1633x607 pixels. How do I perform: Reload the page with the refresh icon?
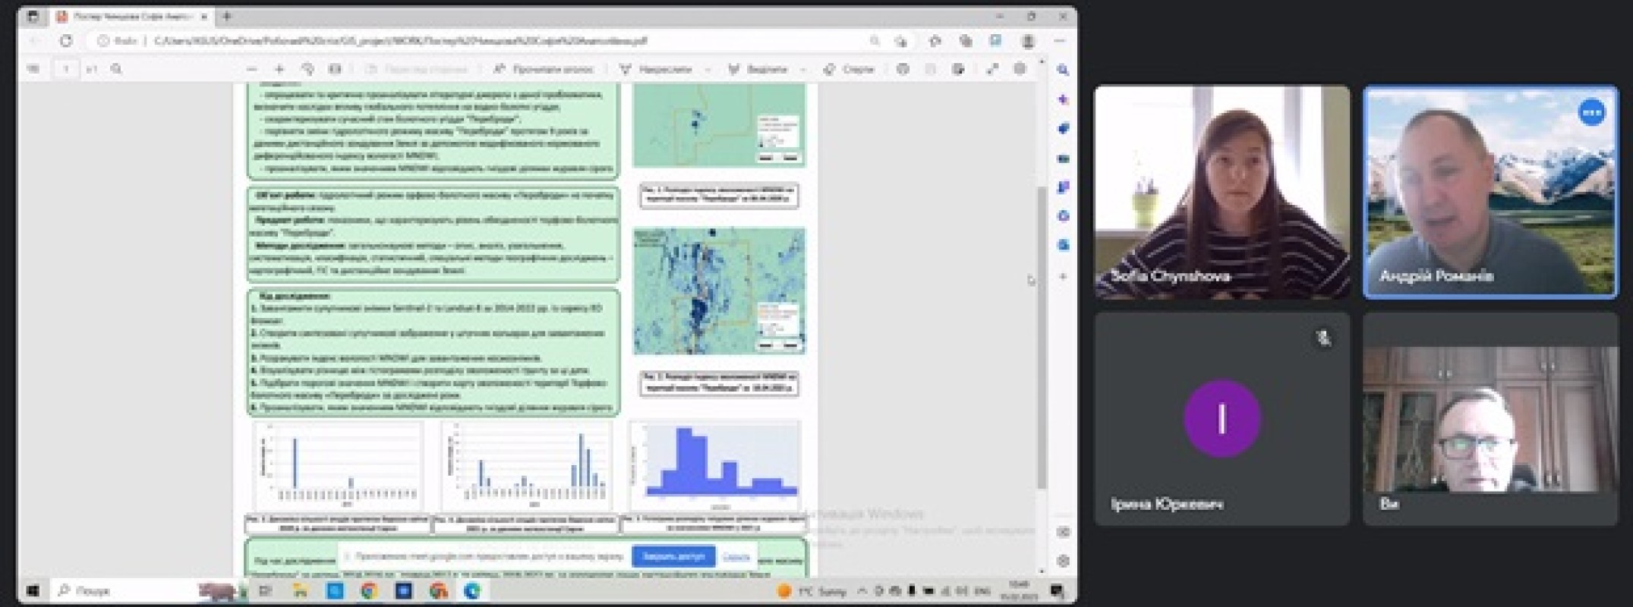tap(66, 41)
